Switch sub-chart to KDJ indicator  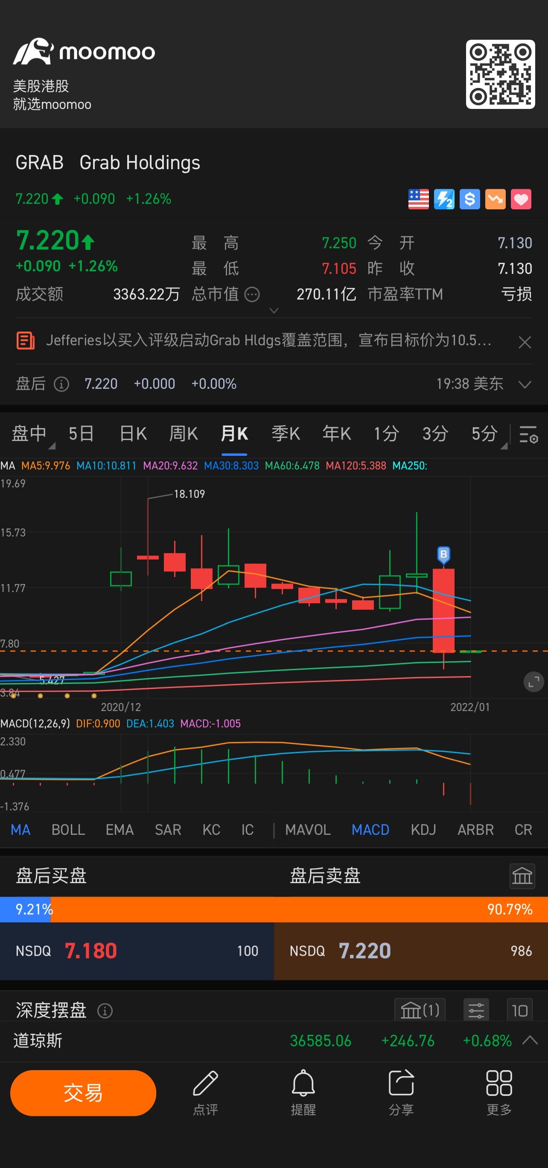click(423, 830)
